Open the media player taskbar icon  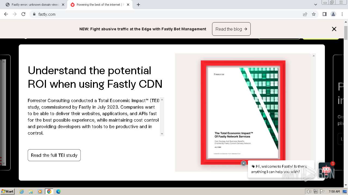(x=40, y=191)
